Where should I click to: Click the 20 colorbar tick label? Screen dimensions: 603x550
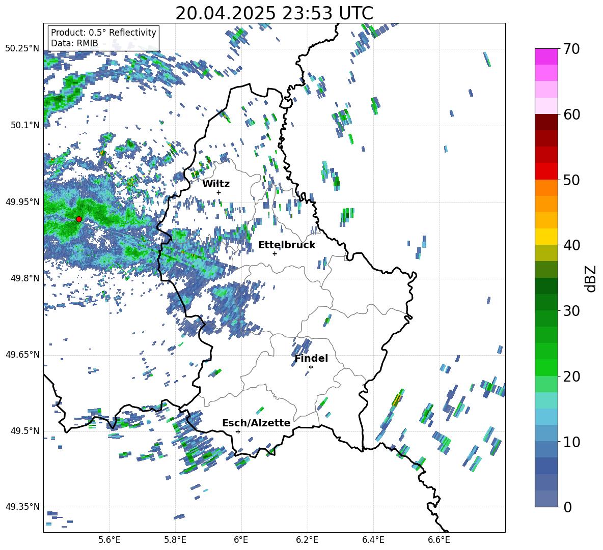point(571,377)
